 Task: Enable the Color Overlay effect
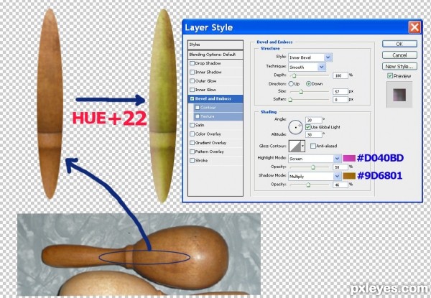[192, 134]
